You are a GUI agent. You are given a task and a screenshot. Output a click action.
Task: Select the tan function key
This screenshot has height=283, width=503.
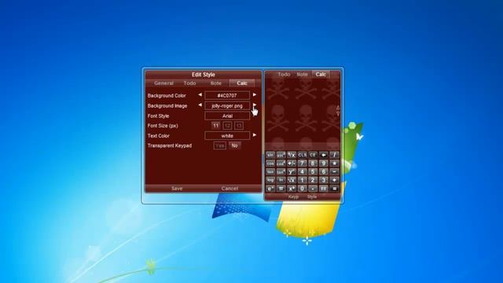point(270,172)
